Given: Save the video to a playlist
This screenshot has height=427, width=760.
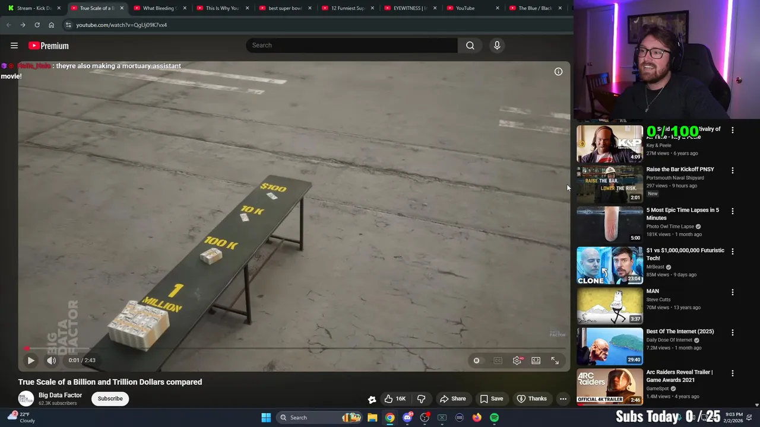Looking at the screenshot, I should click(491, 399).
